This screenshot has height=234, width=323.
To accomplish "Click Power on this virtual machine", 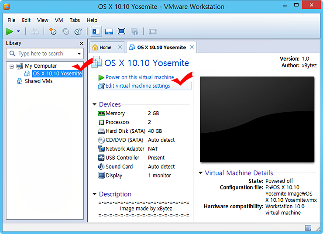I will [x=140, y=77].
